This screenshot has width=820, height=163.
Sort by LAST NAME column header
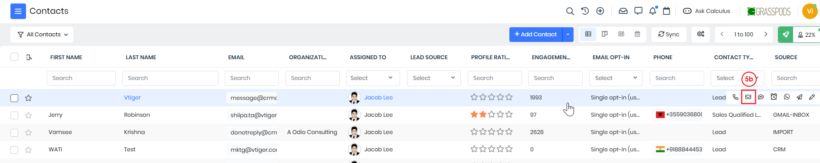141,58
